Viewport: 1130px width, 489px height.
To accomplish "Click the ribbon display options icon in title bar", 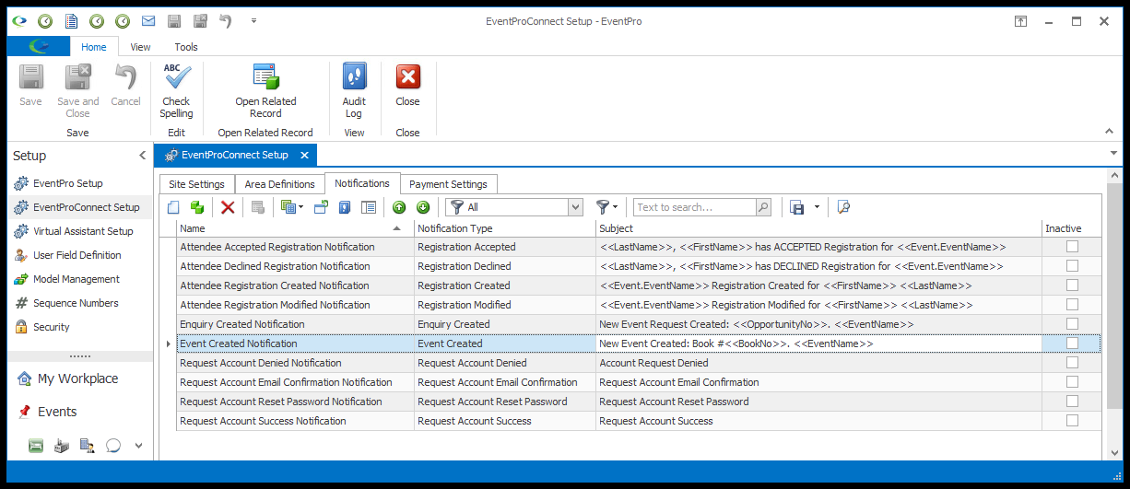I will coord(1021,20).
